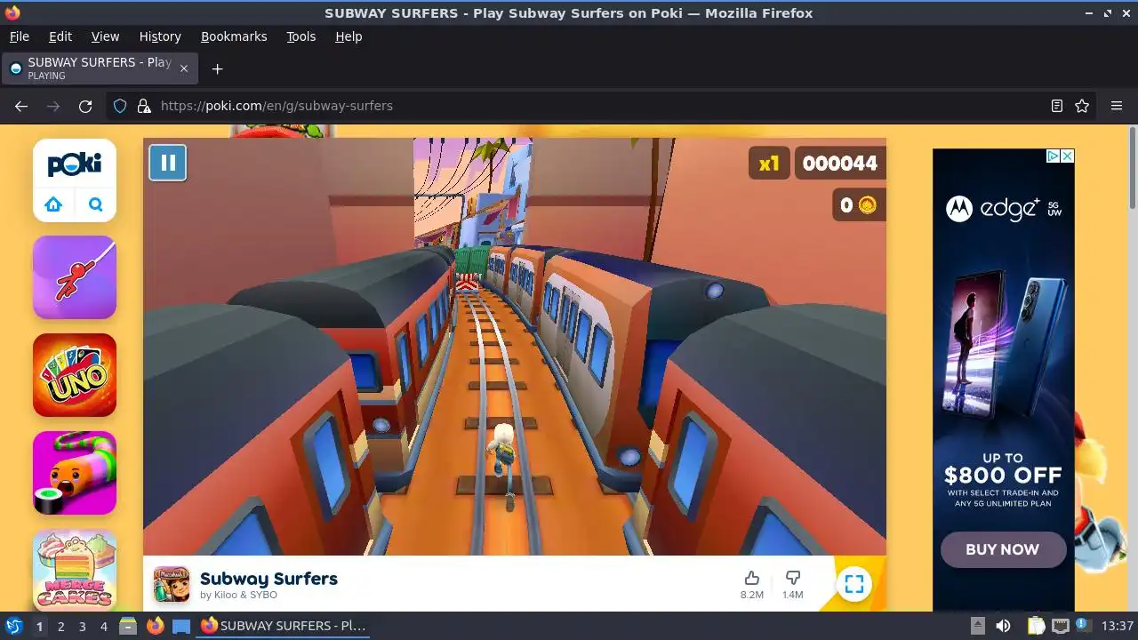The height and width of the screenshot is (640, 1138).
Task: Open Firefox hamburger application menu
Action: (1117, 106)
